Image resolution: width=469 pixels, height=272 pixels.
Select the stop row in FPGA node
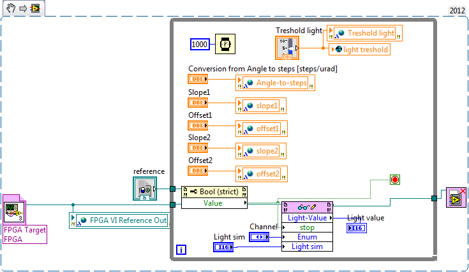(307, 227)
